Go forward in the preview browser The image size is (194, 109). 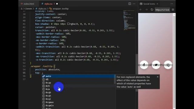pyautogui.click(x=146, y=10)
